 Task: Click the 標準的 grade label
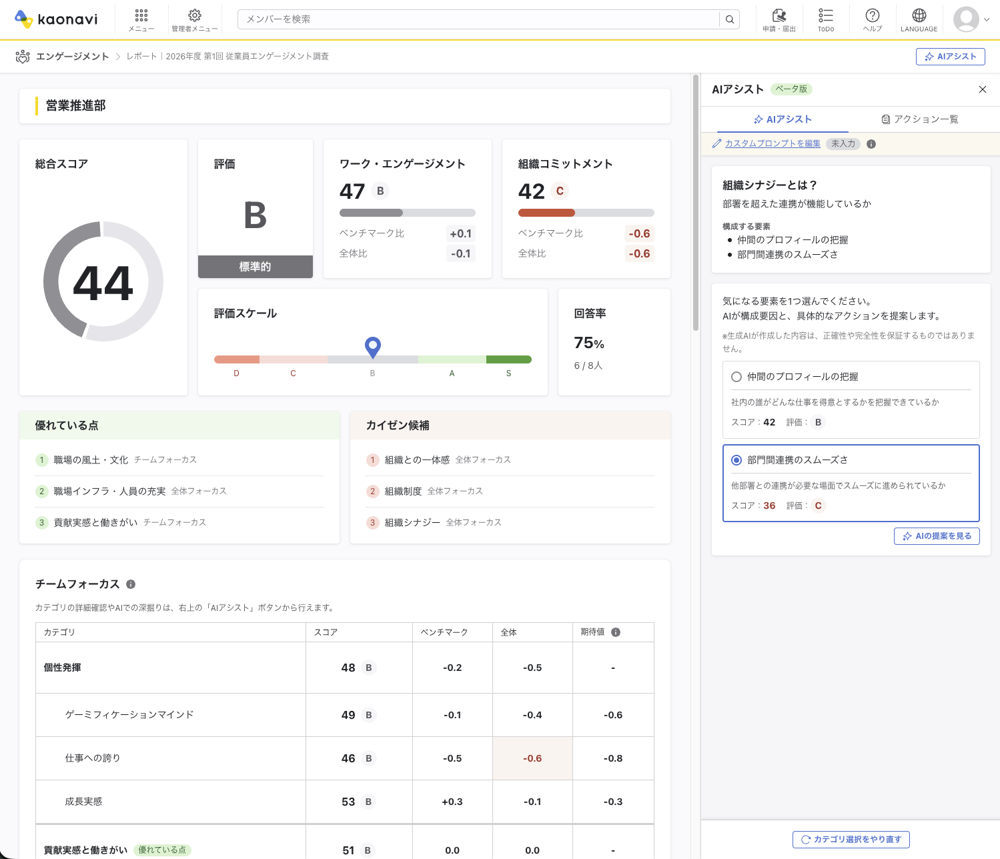pyautogui.click(x=256, y=267)
